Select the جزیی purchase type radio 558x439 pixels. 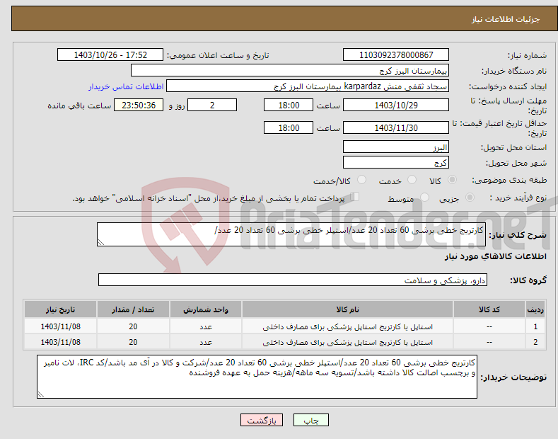pos(470,197)
